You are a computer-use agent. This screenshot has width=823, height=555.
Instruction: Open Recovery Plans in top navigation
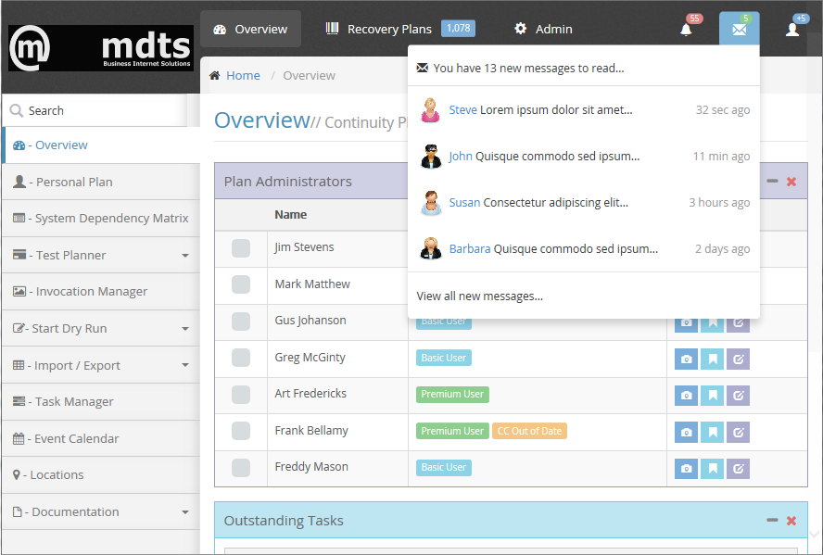click(x=400, y=29)
